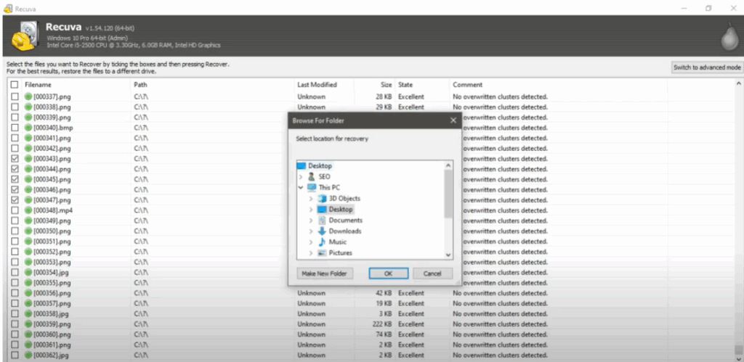Click green status dot for [000362].jpg

28,355
